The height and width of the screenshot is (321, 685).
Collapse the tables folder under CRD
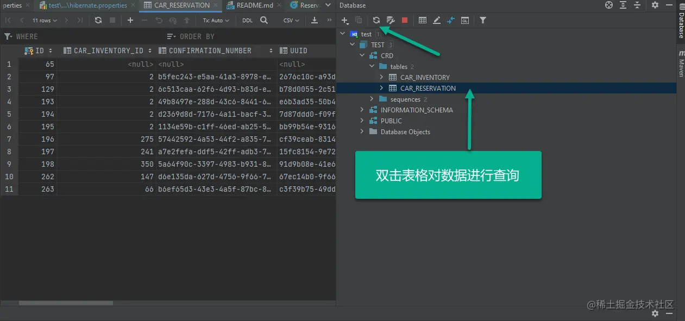click(372, 66)
